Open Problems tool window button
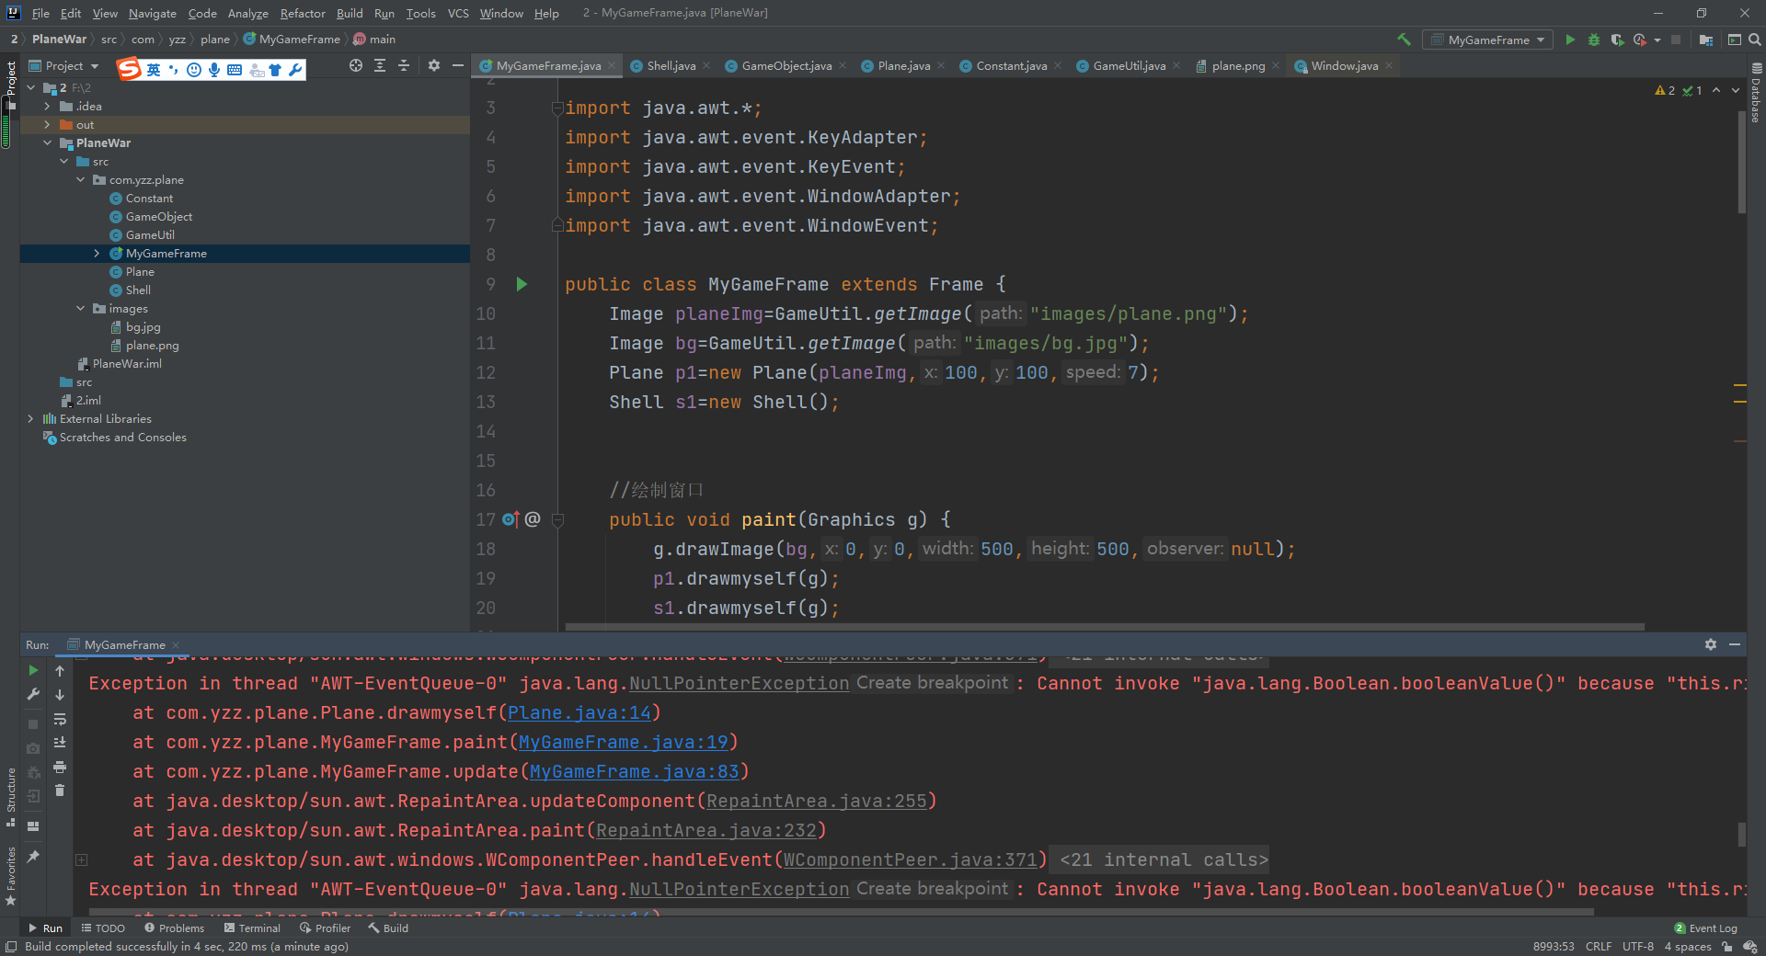Screen dimensions: 1766x956 click(175, 928)
